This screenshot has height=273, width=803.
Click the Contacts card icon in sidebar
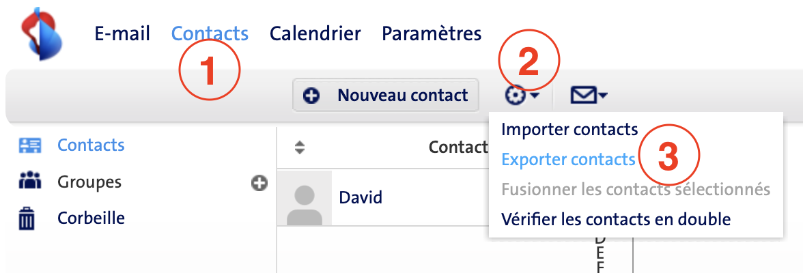pyautogui.click(x=29, y=145)
